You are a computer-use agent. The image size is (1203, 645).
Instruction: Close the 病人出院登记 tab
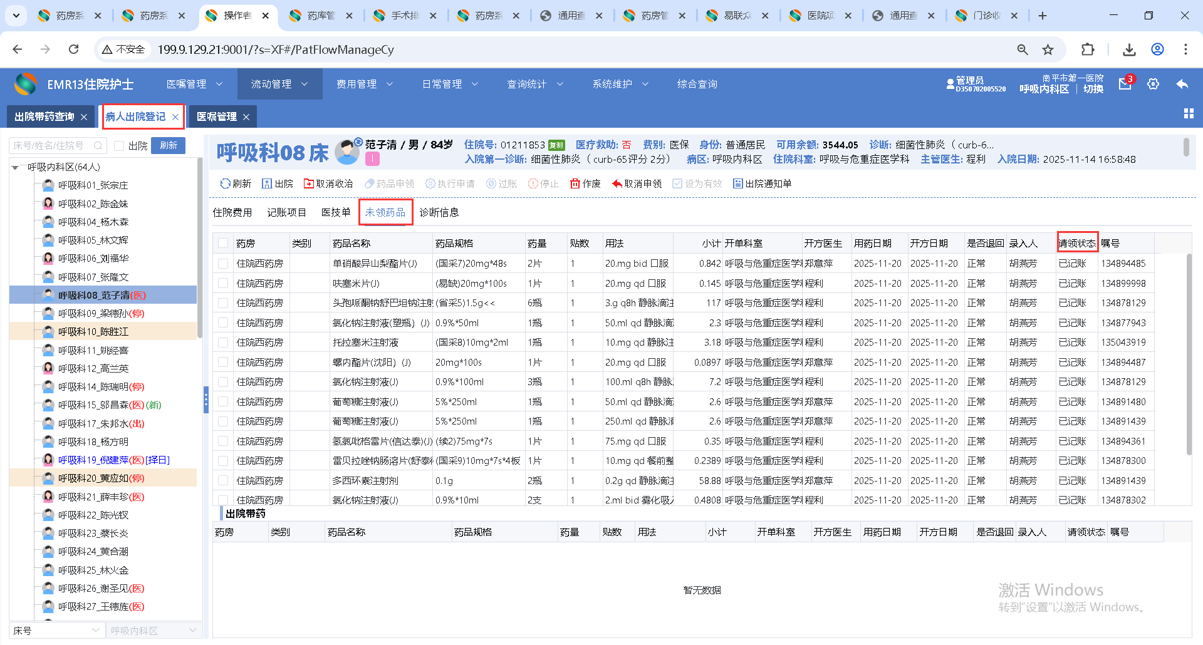point(175,117)
